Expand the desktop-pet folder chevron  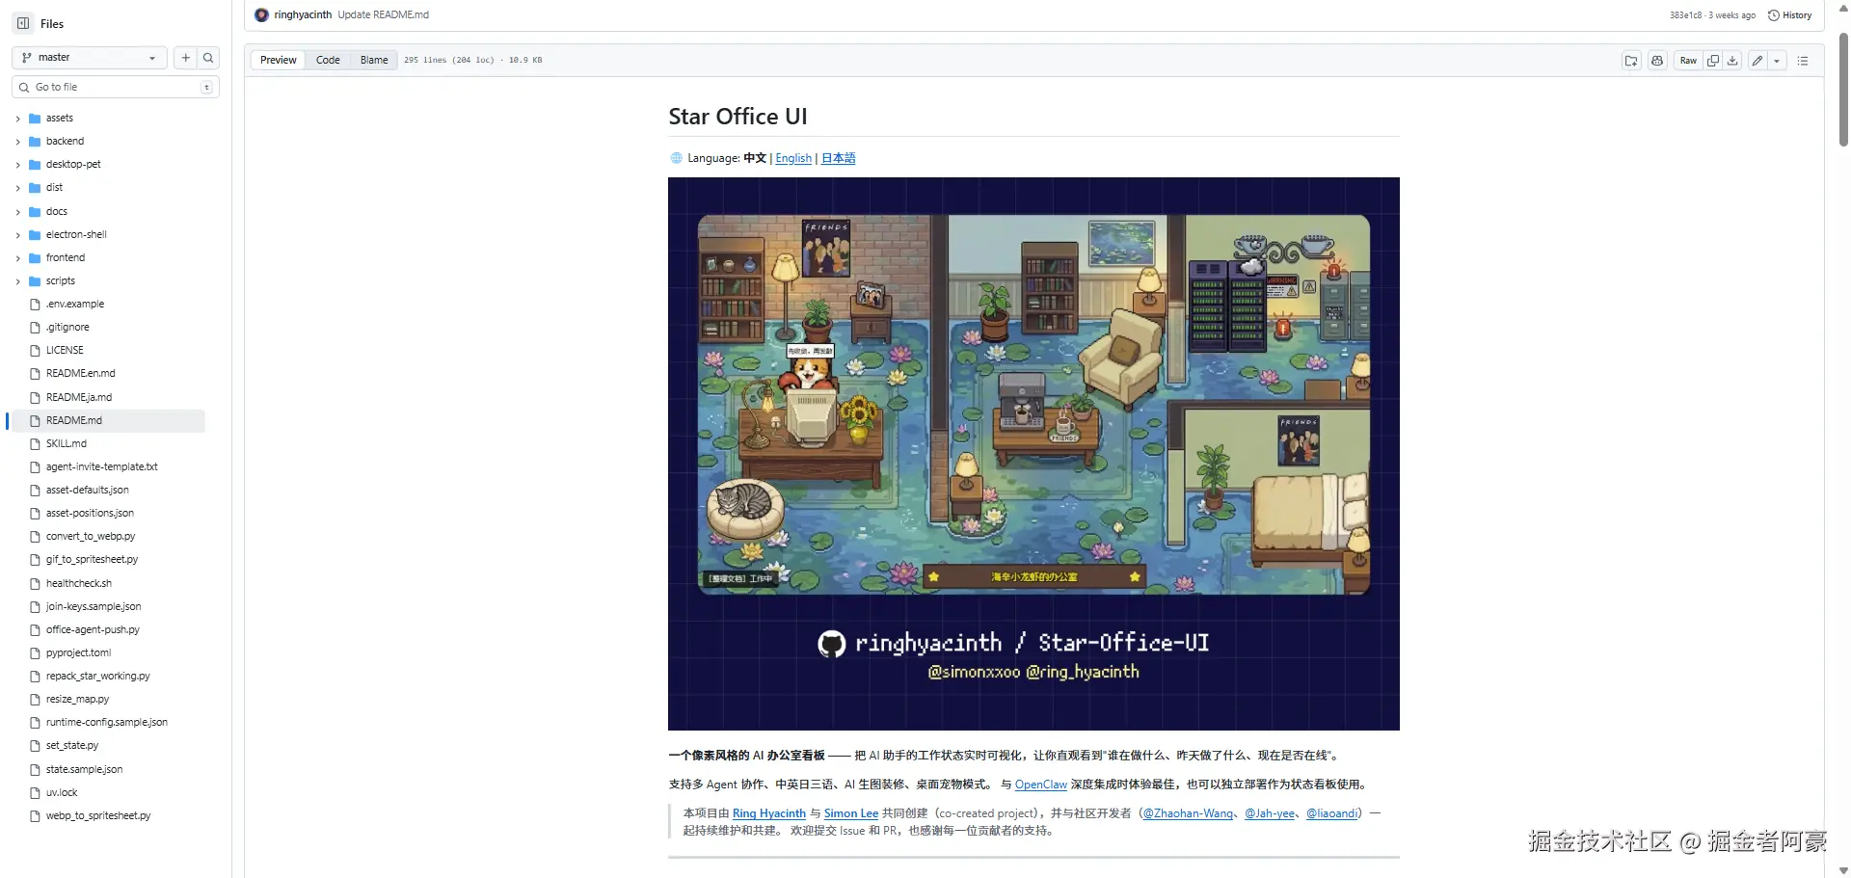(17, 165)
